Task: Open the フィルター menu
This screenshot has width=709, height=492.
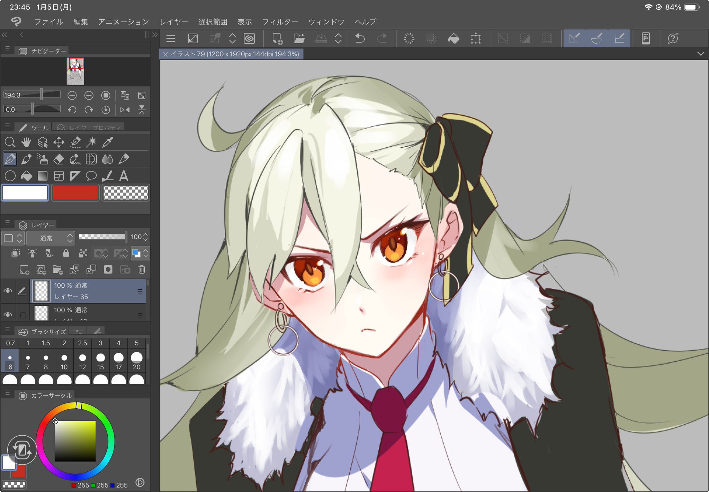Action: tap(280, 22)
